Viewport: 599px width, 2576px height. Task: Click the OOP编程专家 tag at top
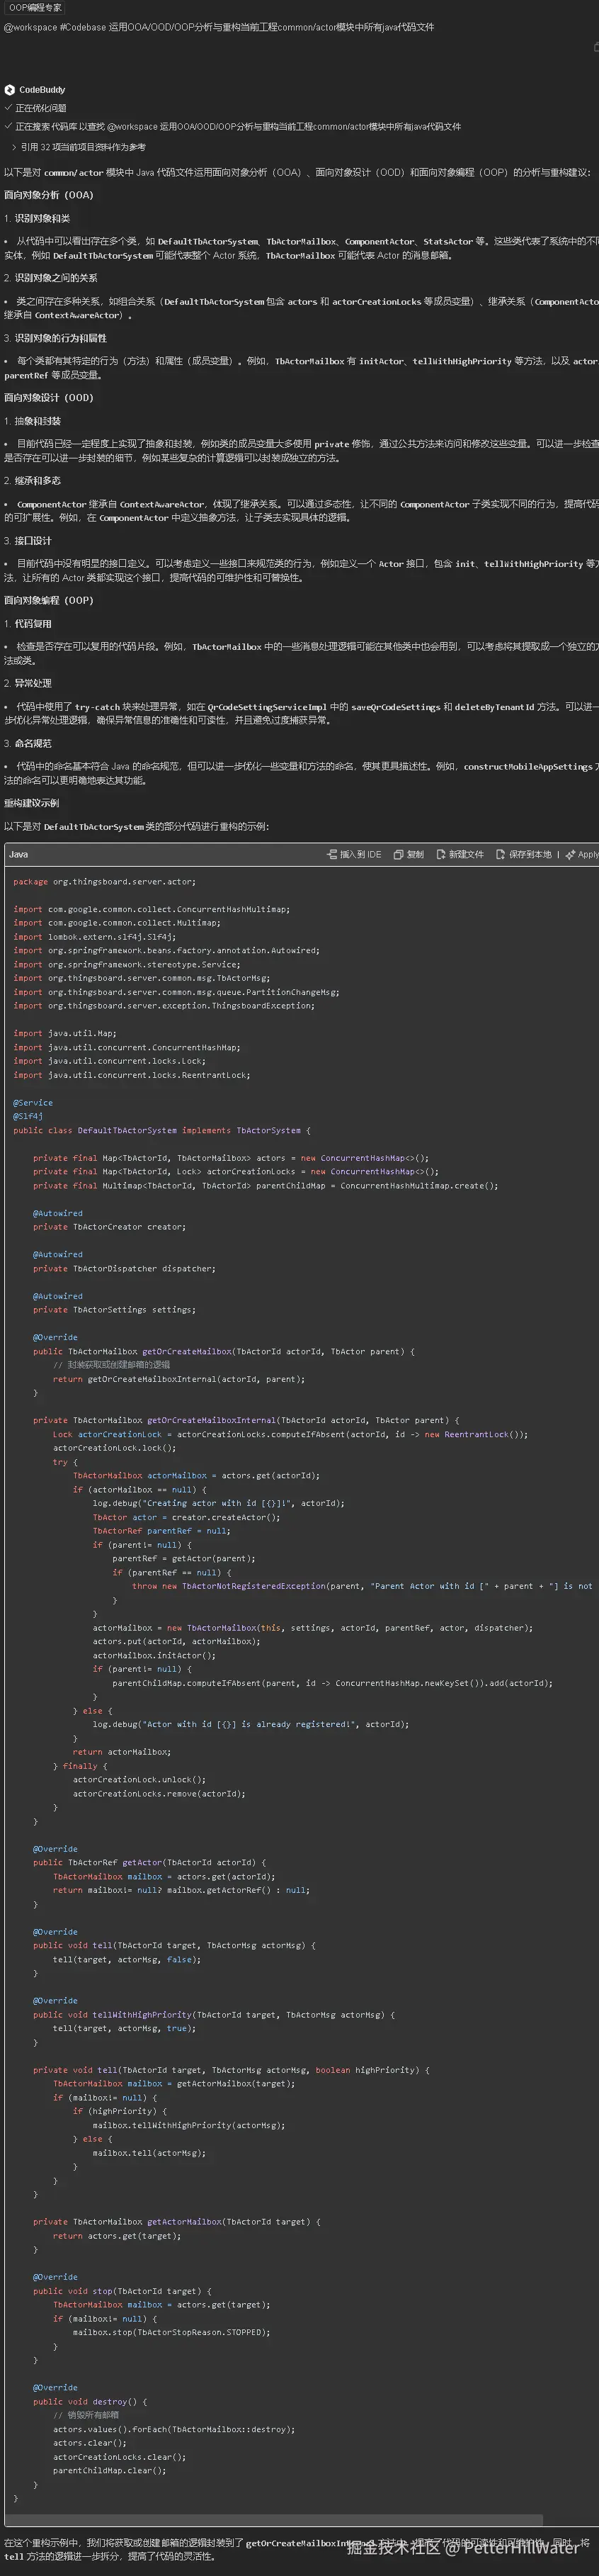tap(35, 8)
